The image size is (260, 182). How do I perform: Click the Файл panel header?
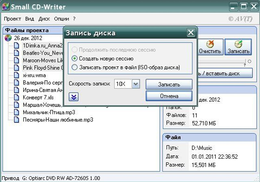(210, 137)
